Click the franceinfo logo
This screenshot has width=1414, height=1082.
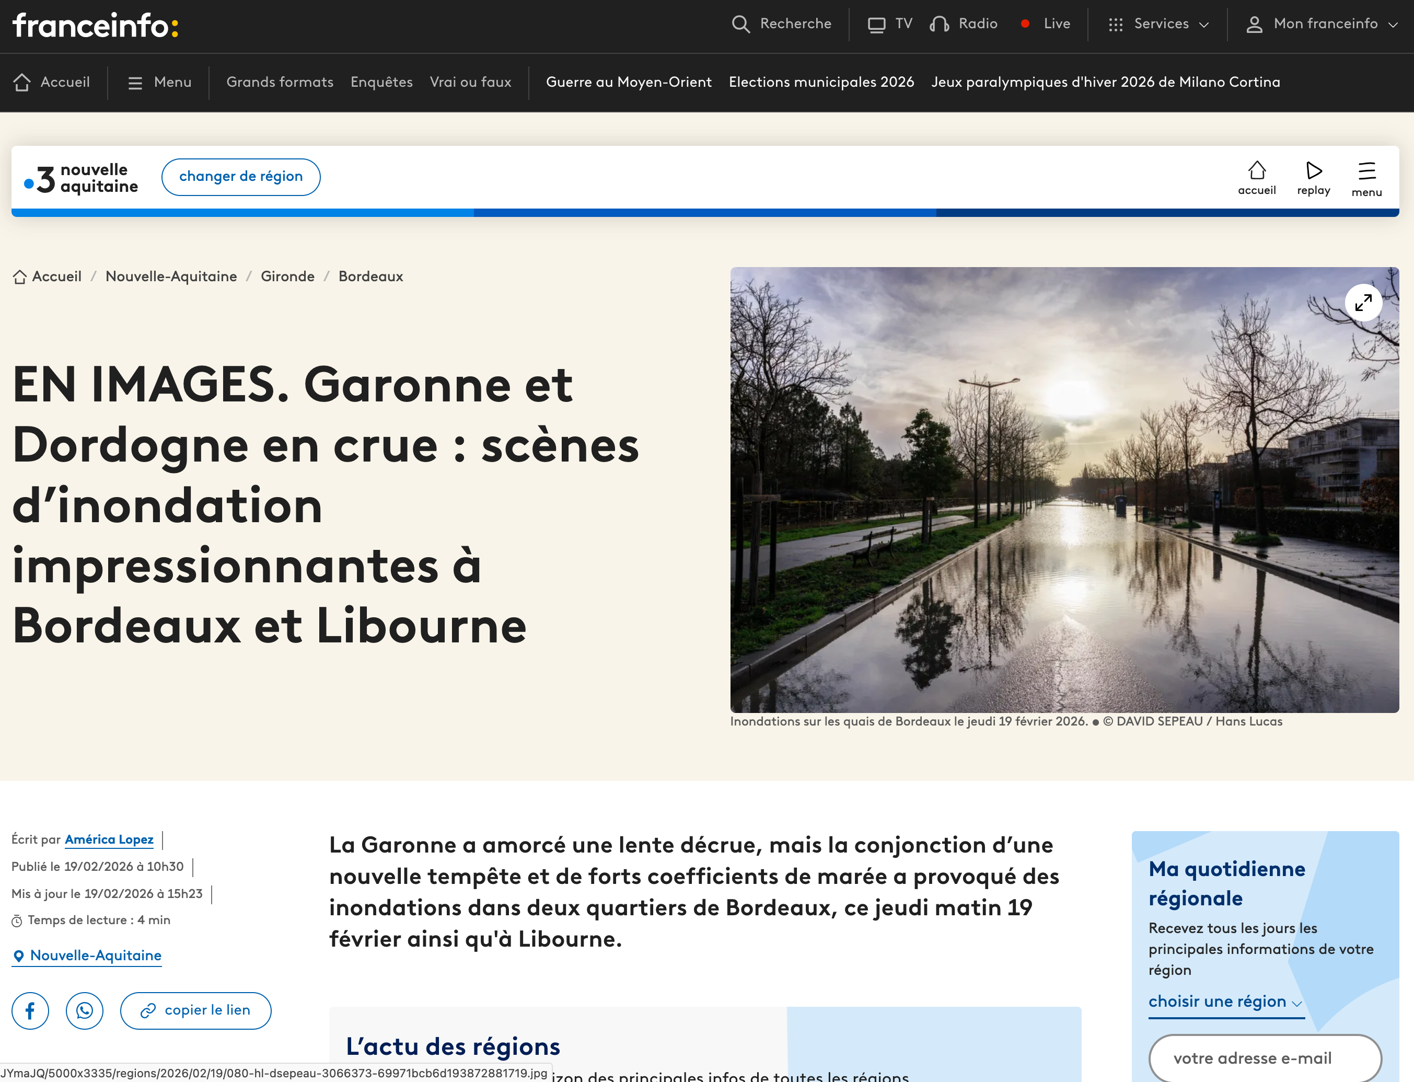pyautogui.click(x=95, y=26)
